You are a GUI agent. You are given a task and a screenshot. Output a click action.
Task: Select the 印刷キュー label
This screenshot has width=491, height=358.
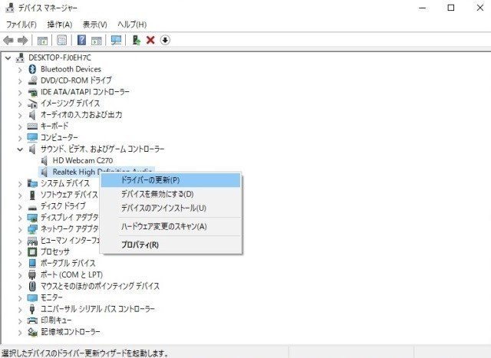[x=56, y=320]
